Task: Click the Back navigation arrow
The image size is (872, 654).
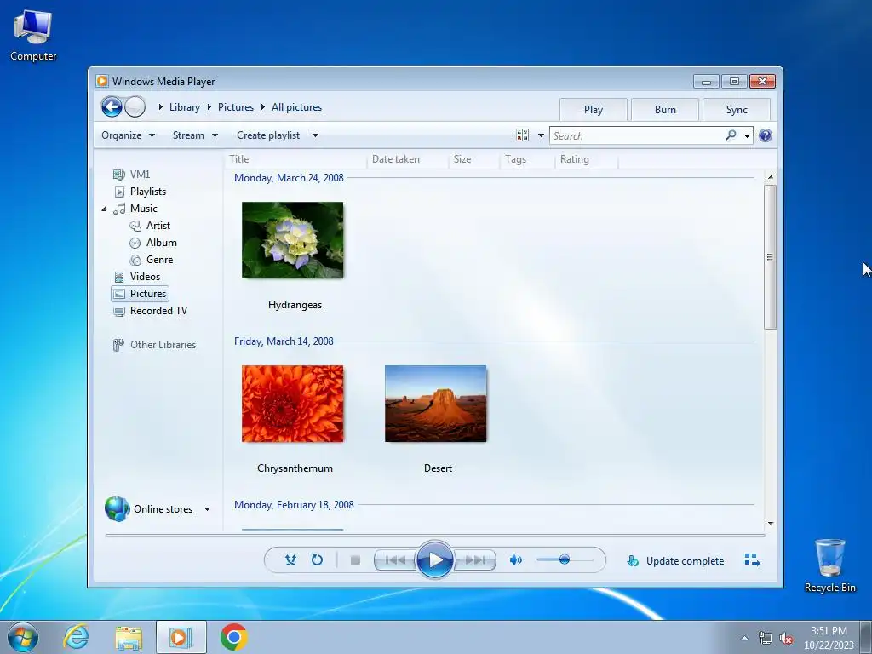Action: pyautogui.click(x=112, y=106)
